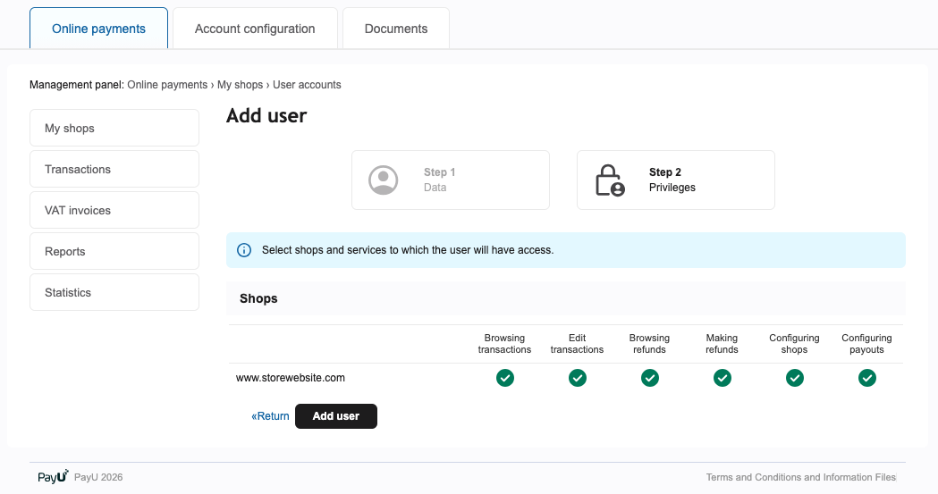The width and height of the screenshot is (938, 494).
Task: Disable the Making refunds privilege
Action: (x=723, y=378)
